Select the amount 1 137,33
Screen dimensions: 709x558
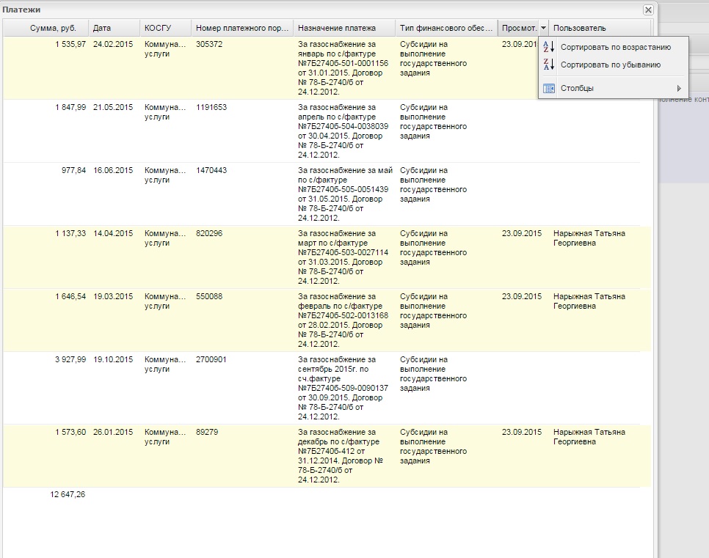pyautogui.click(x=70, y=234)
